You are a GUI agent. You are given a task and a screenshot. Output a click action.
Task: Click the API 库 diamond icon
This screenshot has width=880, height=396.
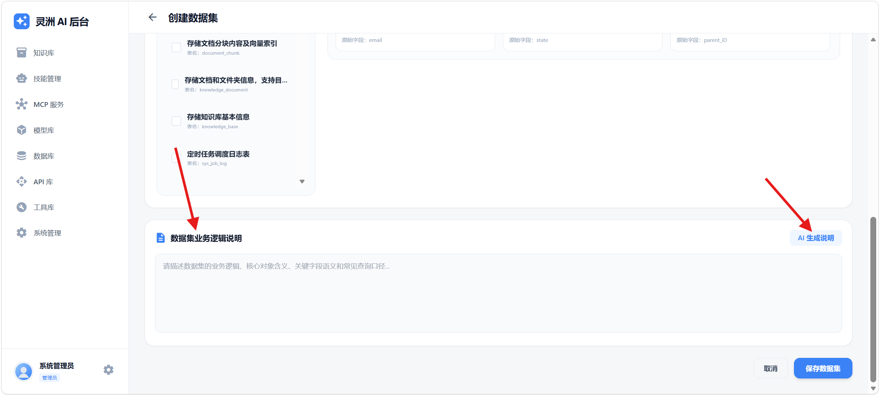pyautogui.click(x=21, y=181)
